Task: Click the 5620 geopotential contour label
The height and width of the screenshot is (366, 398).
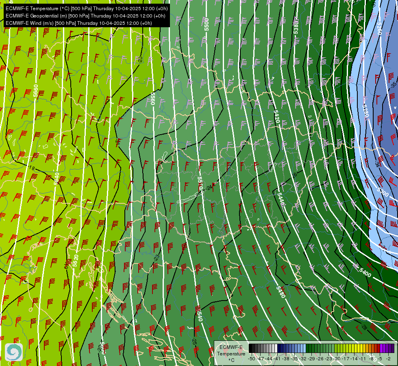Action: (x=75, y=261)
